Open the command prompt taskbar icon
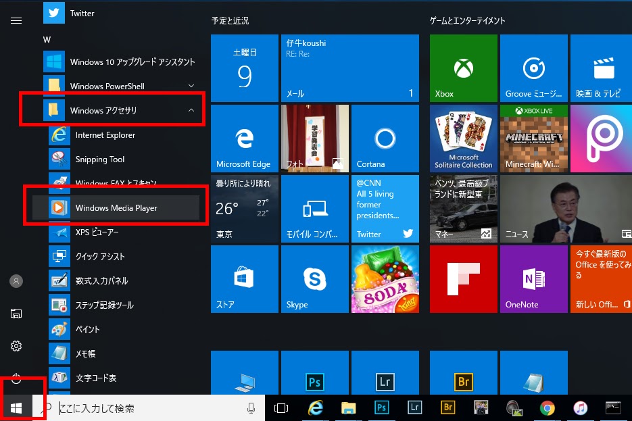This screenshot has width=632, height=421. (613, 408)
